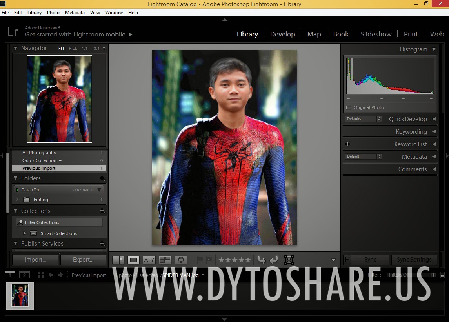This screenshot has width=449, height=322.
Task: Go back with filmstrip left arrow
Action: [x=51, y=275]
